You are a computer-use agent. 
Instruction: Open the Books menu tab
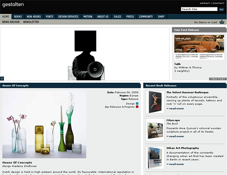click(x=18, y=16)
